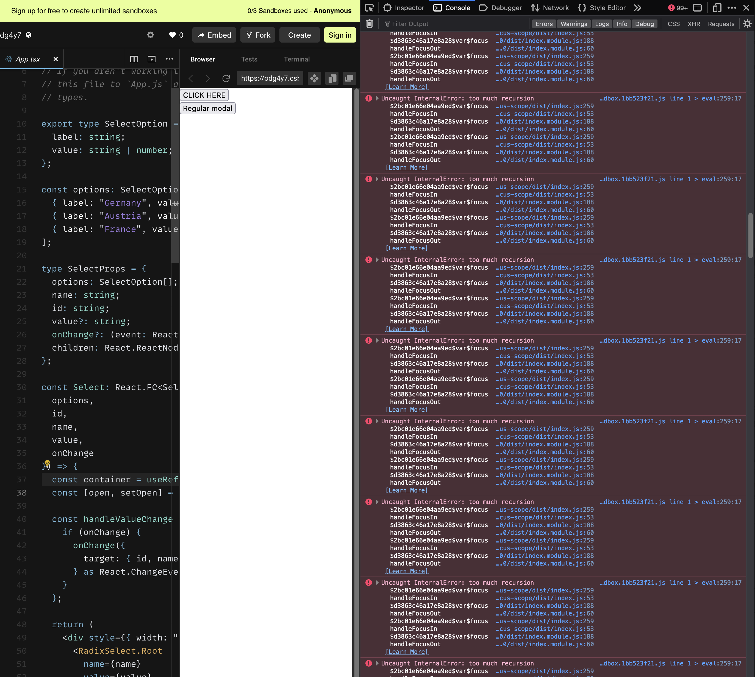Open a Learn More link in console
This screenshot has height=677, width=755.
coord(407,87)
